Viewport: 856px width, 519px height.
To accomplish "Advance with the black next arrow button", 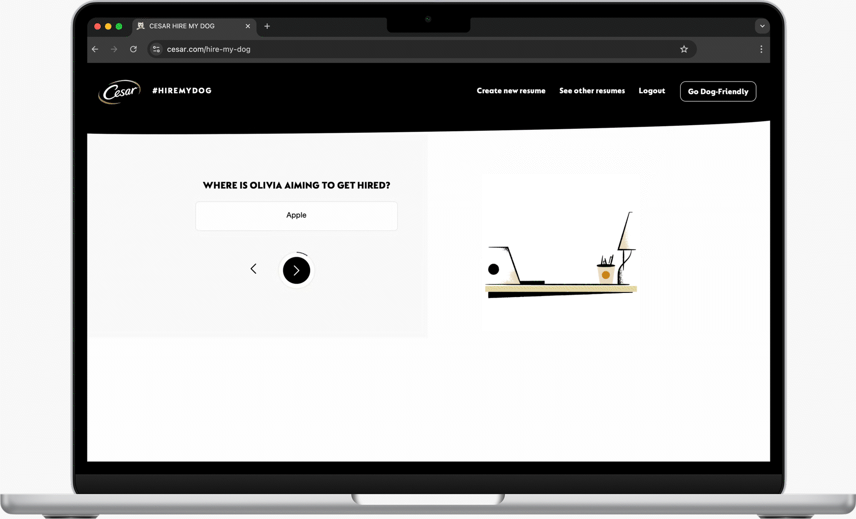I will click(x=296, y=270).
